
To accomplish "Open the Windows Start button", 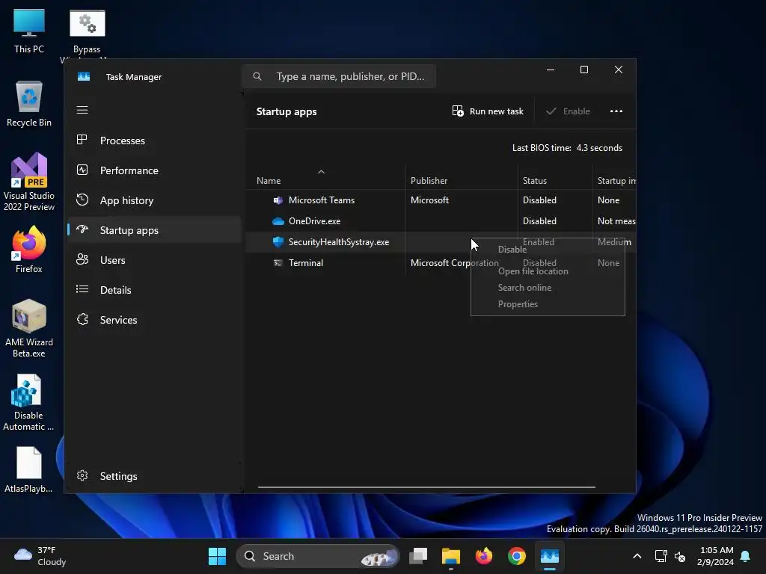I will (x=217, y=556).
